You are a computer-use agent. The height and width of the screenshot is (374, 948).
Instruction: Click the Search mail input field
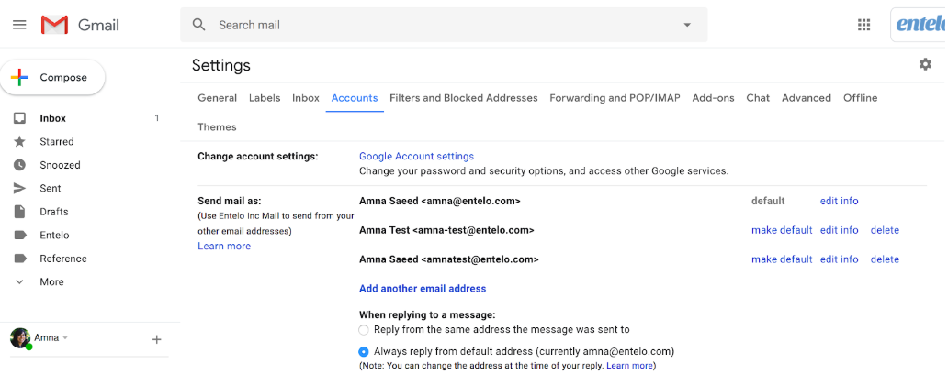click(444, 25)
